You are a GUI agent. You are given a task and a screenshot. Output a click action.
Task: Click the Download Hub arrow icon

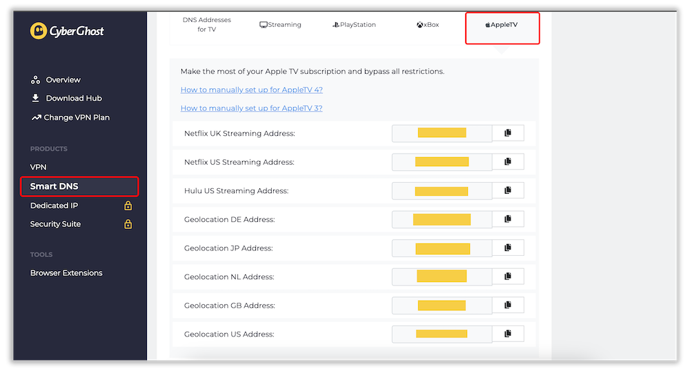coord(35,98)
